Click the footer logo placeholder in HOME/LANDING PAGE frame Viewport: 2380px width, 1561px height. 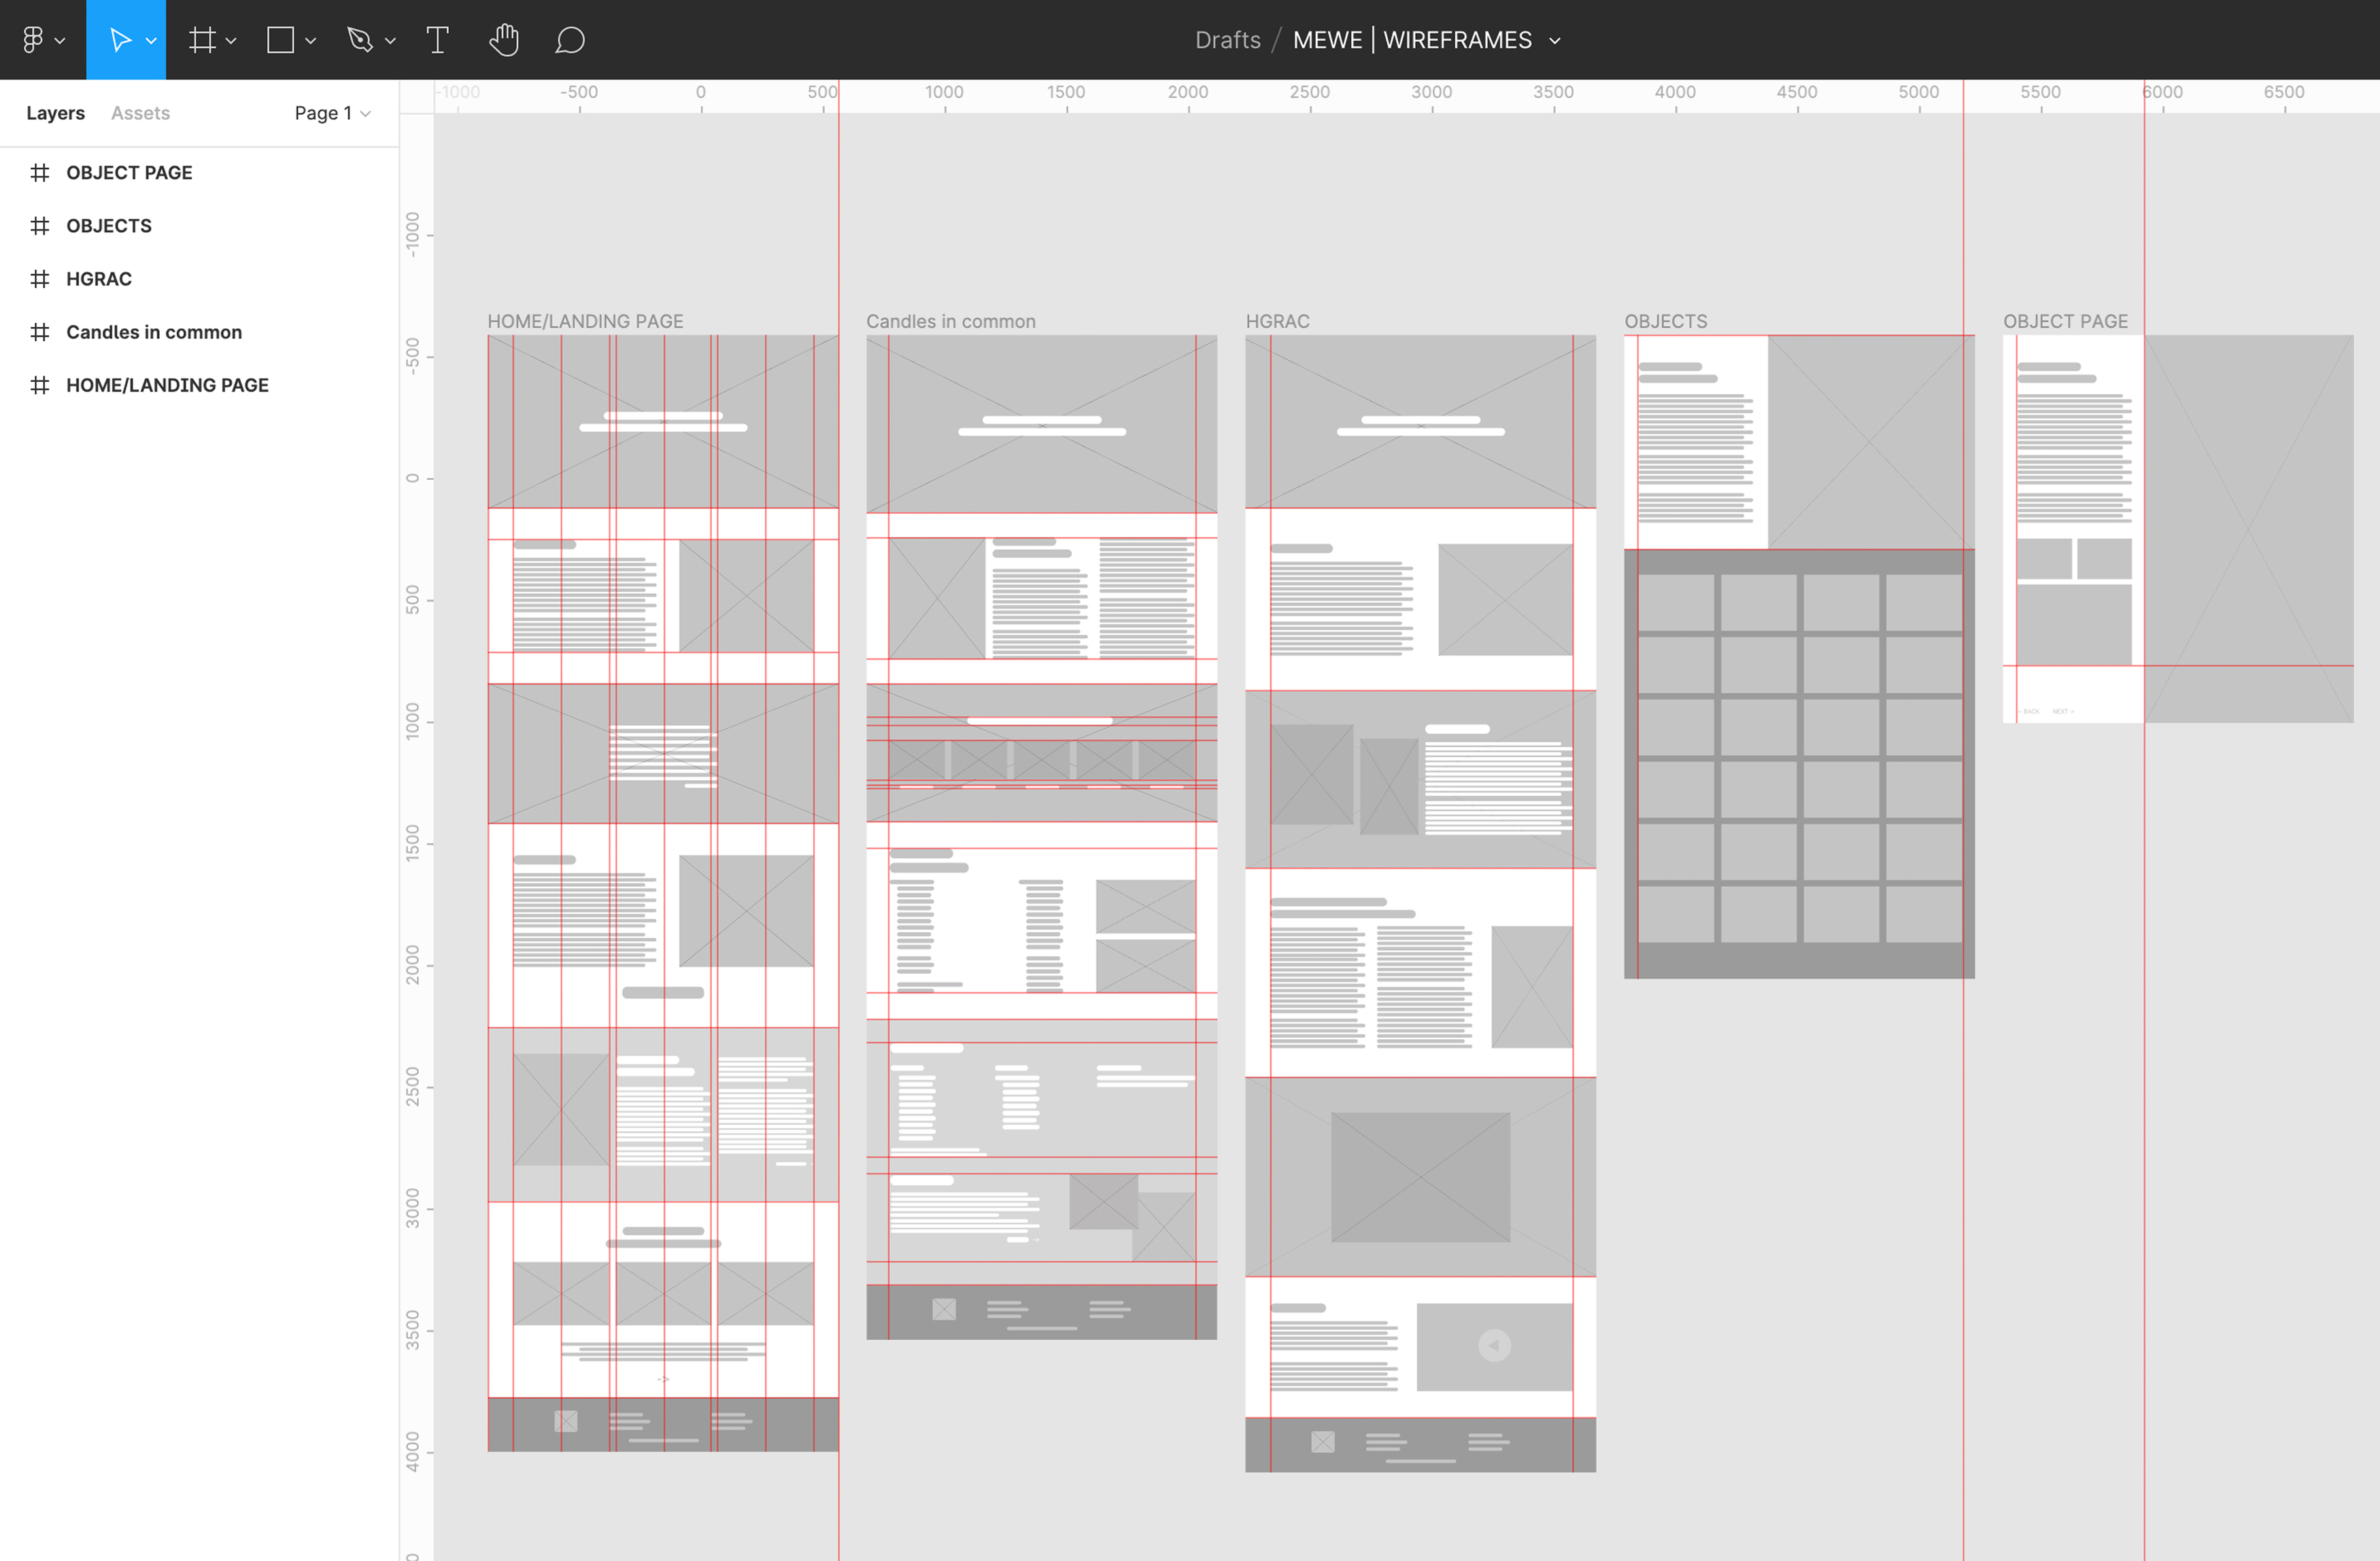566,1421
